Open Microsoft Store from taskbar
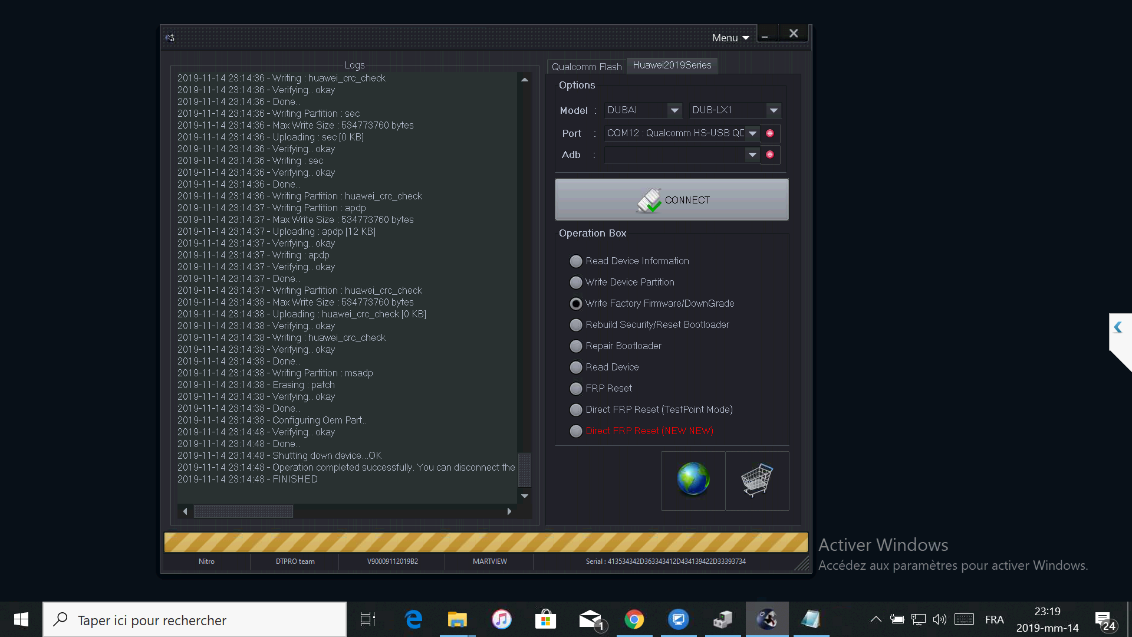This screenshot has width=1132, height=637. [545, 619]
